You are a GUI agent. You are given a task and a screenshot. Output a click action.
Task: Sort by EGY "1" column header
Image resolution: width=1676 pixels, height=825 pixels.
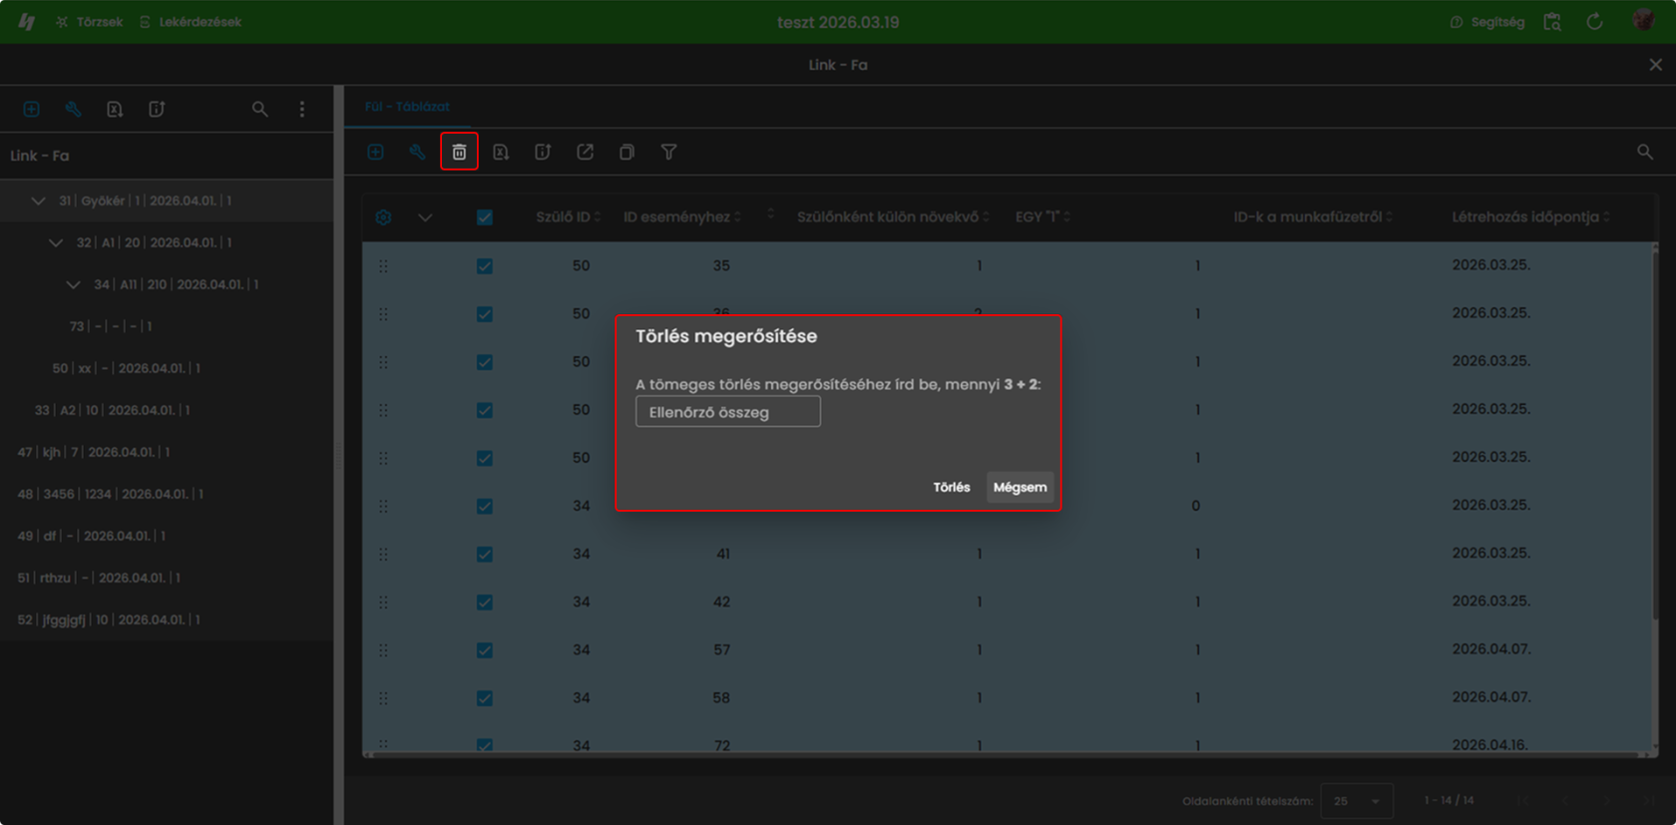tap(1043, 216)
